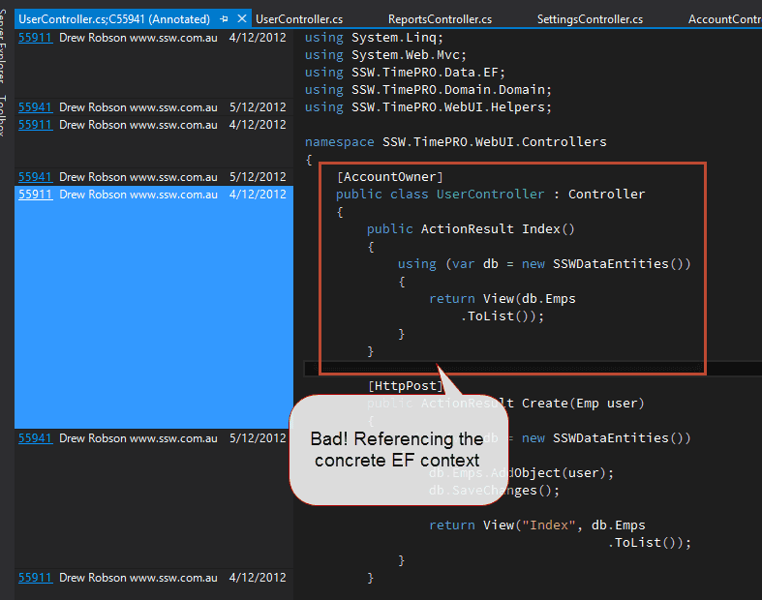The height and width of the screenshot is (600, 762).
Task: Expand the Toolbox side panel
Action: pos(5,116)
